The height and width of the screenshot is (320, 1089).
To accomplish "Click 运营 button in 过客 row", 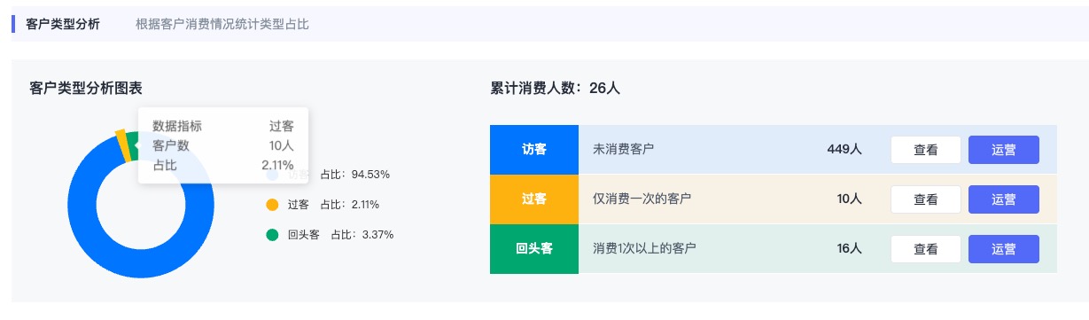I will [1003, 199].
